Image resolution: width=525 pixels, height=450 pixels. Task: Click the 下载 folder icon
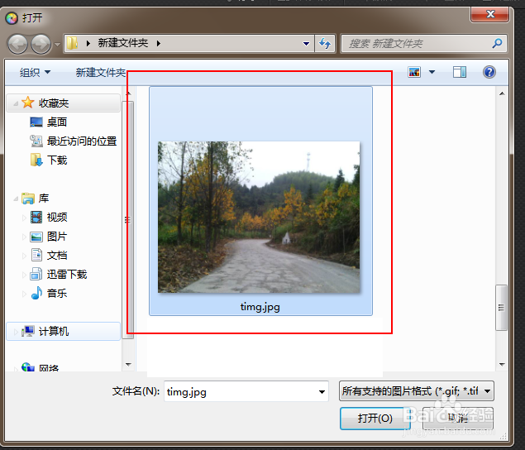click(36, 160)
